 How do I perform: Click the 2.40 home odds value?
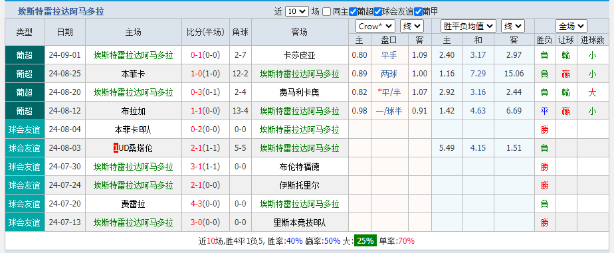coord(447,55)
